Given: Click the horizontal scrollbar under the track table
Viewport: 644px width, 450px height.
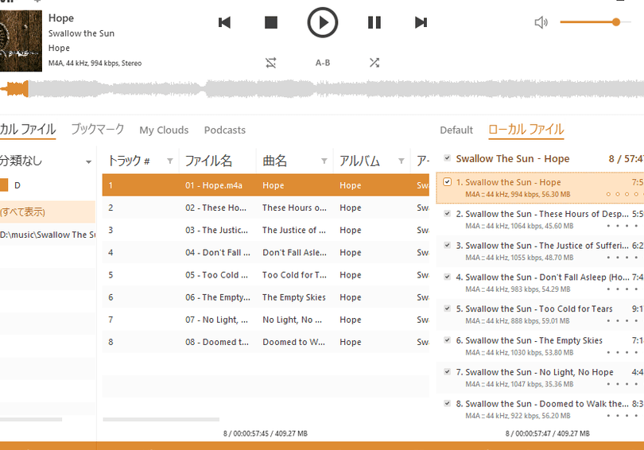Looking at the screenshot, I should coord(161,420).
